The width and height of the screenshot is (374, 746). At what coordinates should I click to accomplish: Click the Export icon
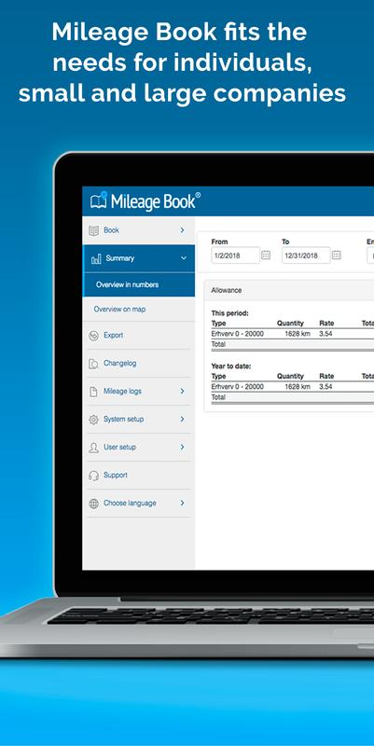click(x=94, y=336)
